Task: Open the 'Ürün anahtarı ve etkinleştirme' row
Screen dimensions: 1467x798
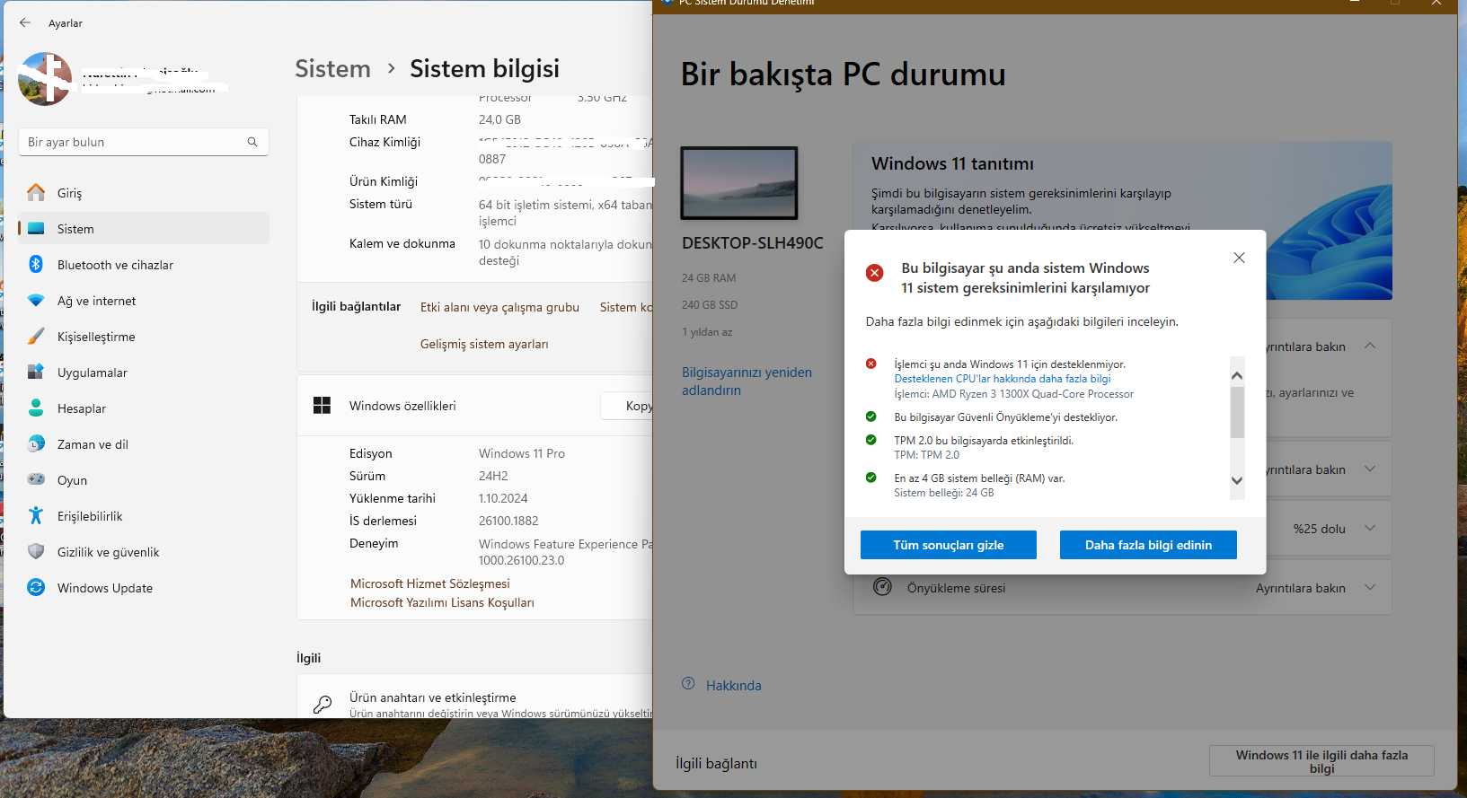Action: point(475,697)
